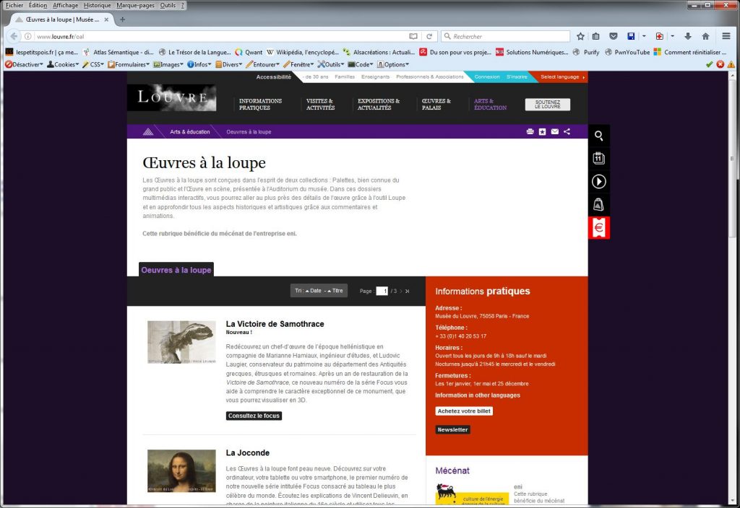Click the play media icon in right sidebar

pos(599,181)
